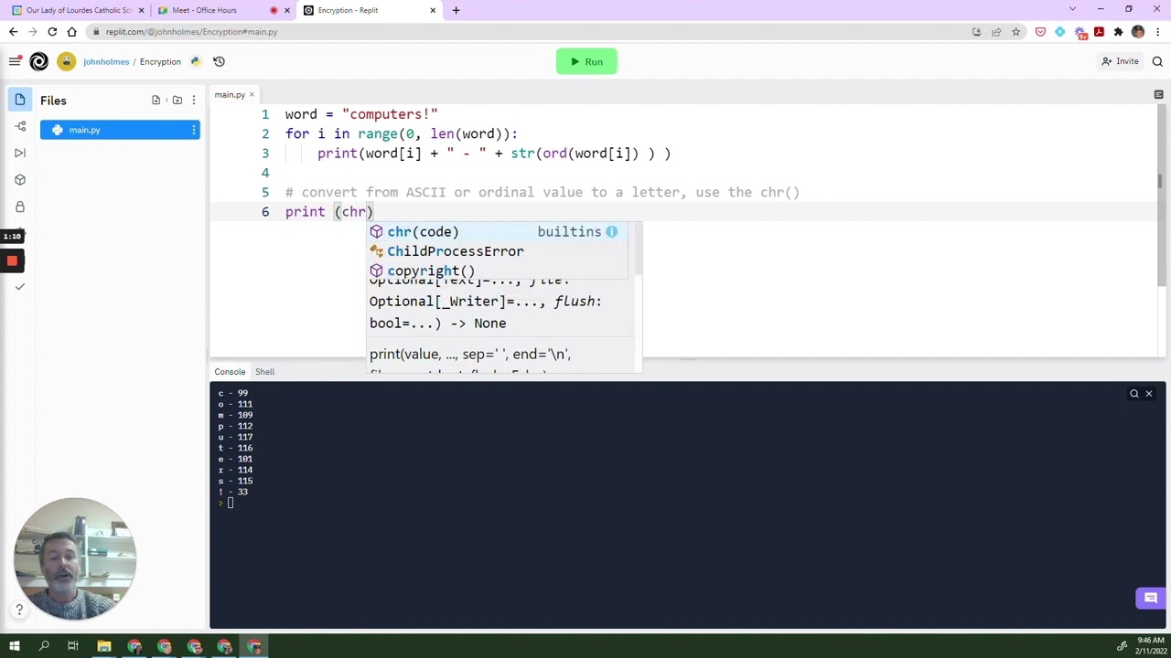Open a new browser tab
This screenshot has height=658, width=1171.
pos(456,10)
